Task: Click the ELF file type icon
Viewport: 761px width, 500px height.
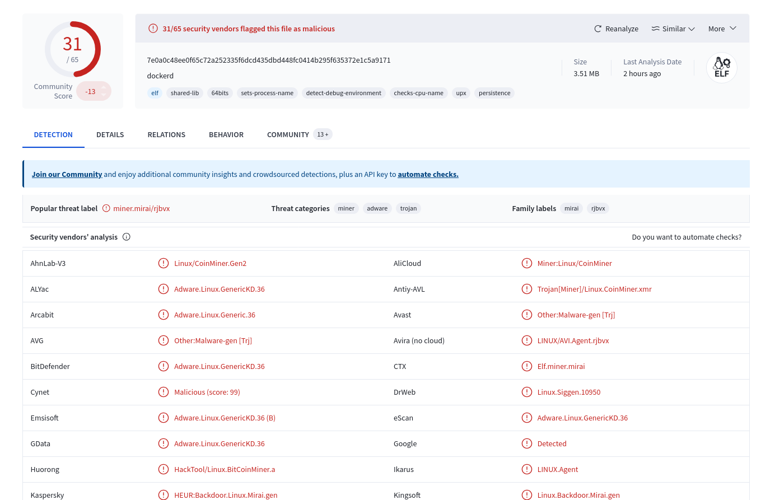Action: click(x=721, y=68)
